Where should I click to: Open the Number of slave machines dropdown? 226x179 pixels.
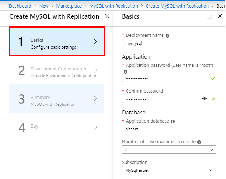(x=169, y=149)
